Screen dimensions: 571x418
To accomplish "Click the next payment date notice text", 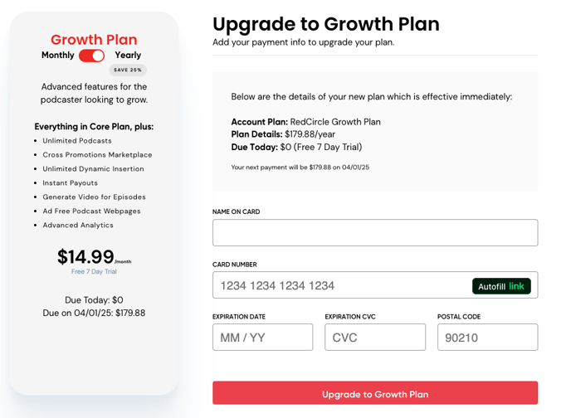I will 300,168.
